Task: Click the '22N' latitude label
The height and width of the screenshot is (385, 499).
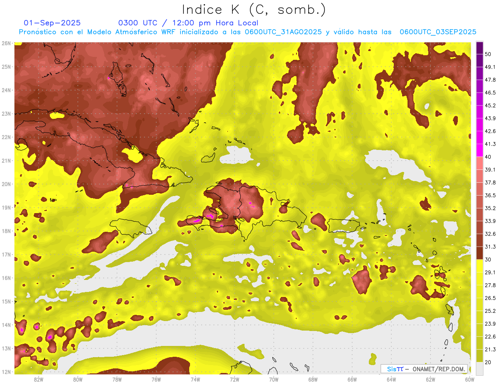Action: coord(6,137)
